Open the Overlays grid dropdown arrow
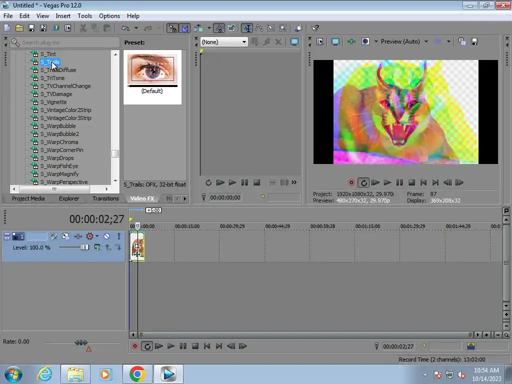The width and height of the screenshot is (512, 384). (x=448, y=41)
